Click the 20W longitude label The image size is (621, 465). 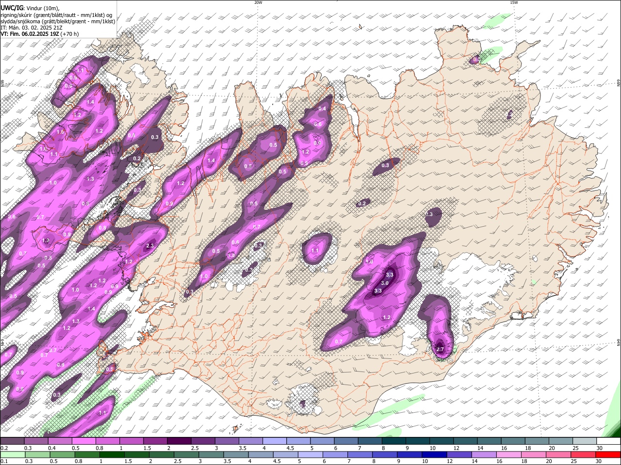258,2
